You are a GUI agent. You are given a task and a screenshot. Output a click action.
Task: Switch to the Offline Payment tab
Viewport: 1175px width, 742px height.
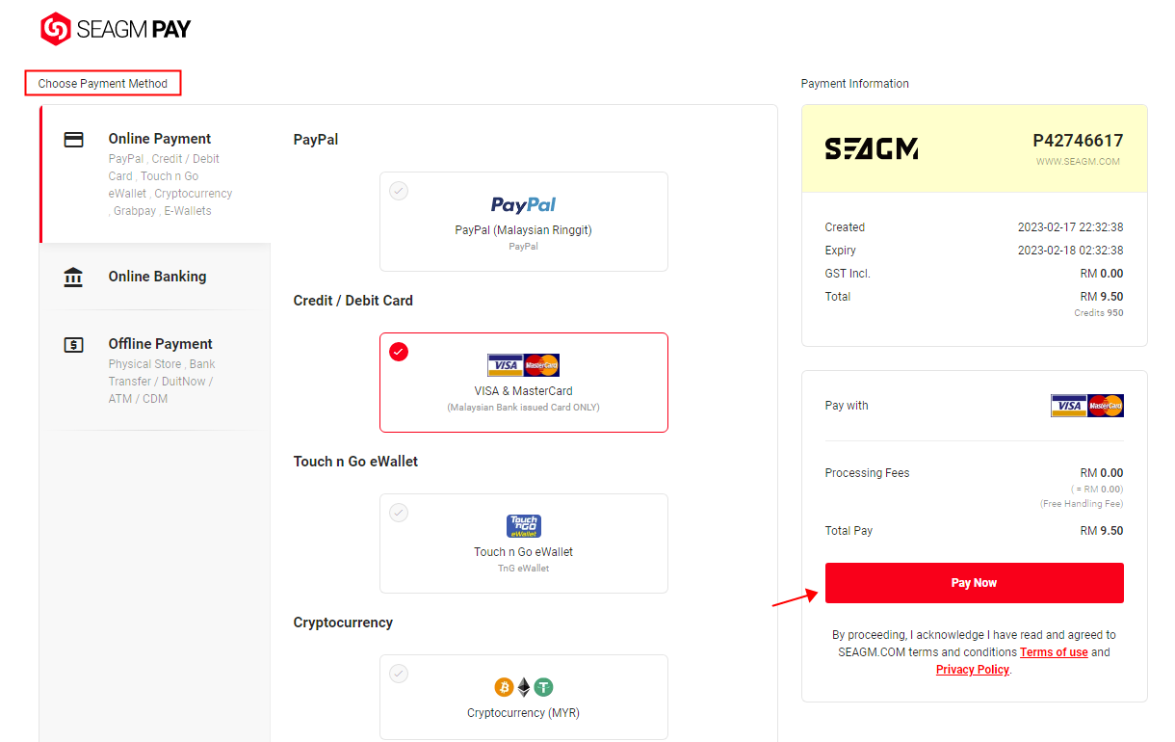[x=156, y=370]
